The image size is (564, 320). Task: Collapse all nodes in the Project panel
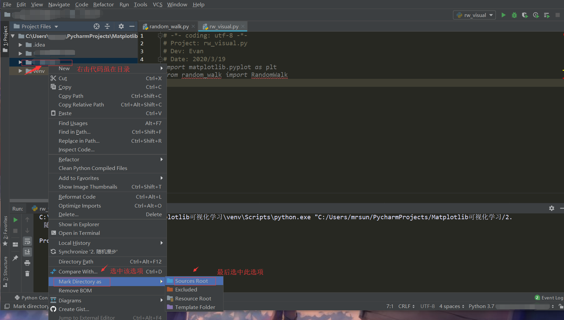[107, 26]
